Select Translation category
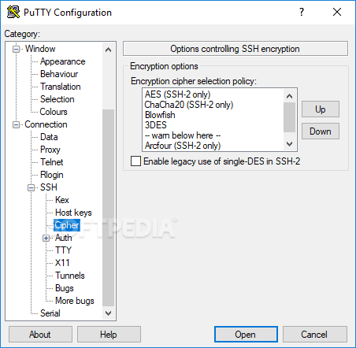Screen dimensions: 356x348 click(61, 87)
